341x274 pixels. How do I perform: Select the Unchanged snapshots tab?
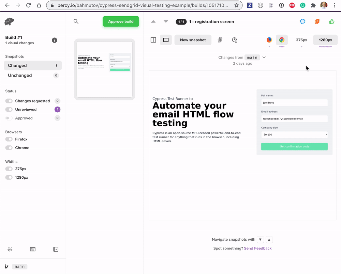click(x=33, y=75)
